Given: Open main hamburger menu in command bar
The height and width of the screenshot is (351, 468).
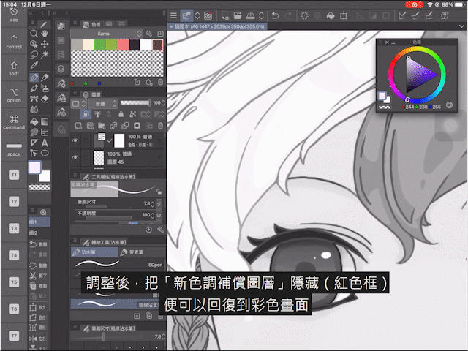Looking at the screenshot, I should coord(173,15).
